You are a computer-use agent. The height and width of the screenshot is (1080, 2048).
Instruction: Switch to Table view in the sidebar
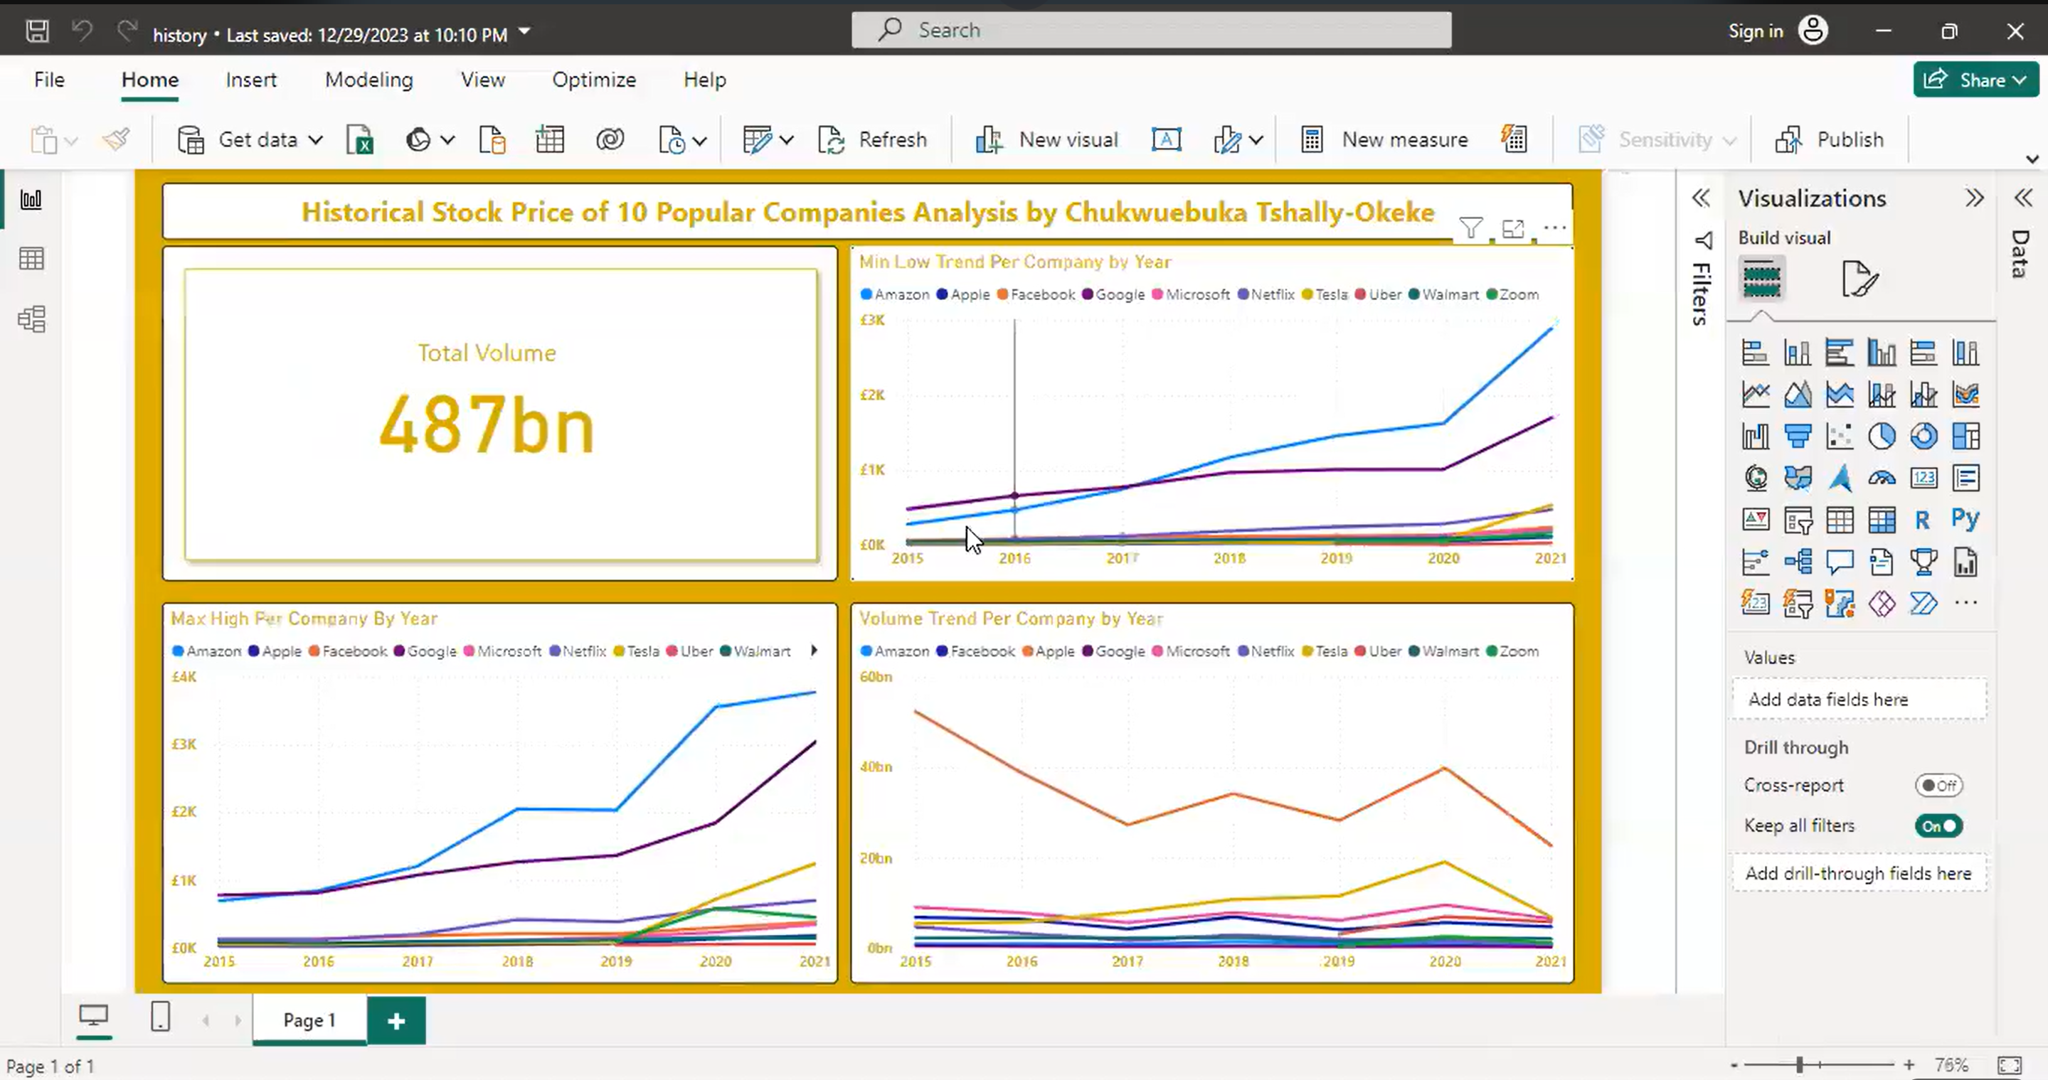(x=32, y=258)
